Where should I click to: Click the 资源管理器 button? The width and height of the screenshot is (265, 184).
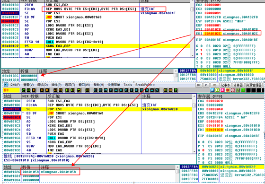click(254, 85)
